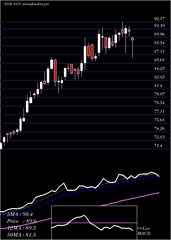Select the 74.26 price axis label

coord(159,129)
